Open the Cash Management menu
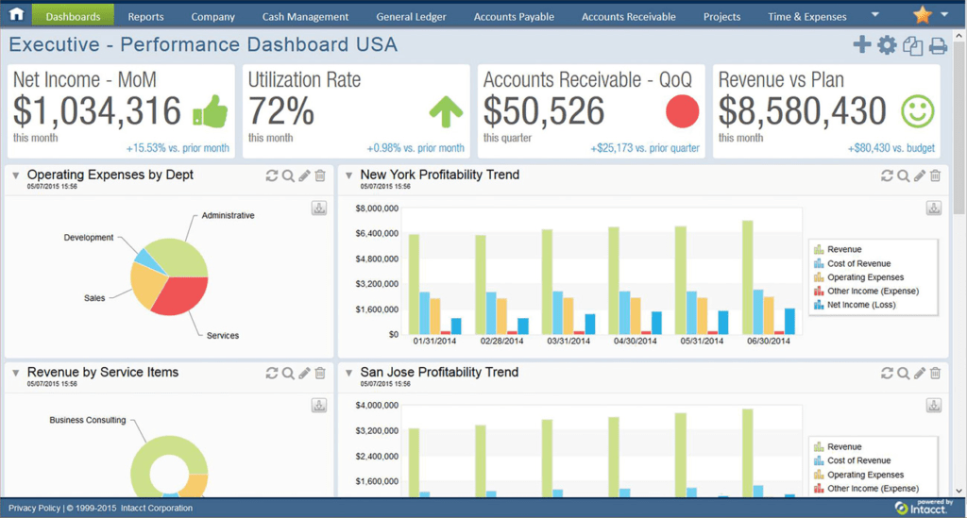The height and width of the screenshot is (518, 967). 305,17
